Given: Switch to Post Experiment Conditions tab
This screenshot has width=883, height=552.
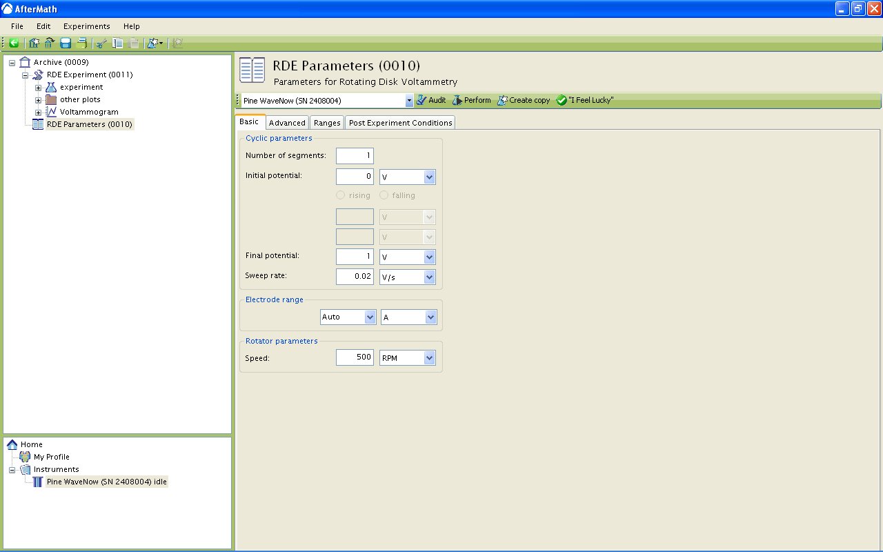Looking at the screenshot, I should click(x=401, y=123).
